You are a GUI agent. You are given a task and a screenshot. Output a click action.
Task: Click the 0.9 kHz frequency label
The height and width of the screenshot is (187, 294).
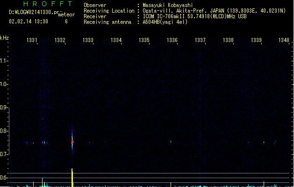3,108
